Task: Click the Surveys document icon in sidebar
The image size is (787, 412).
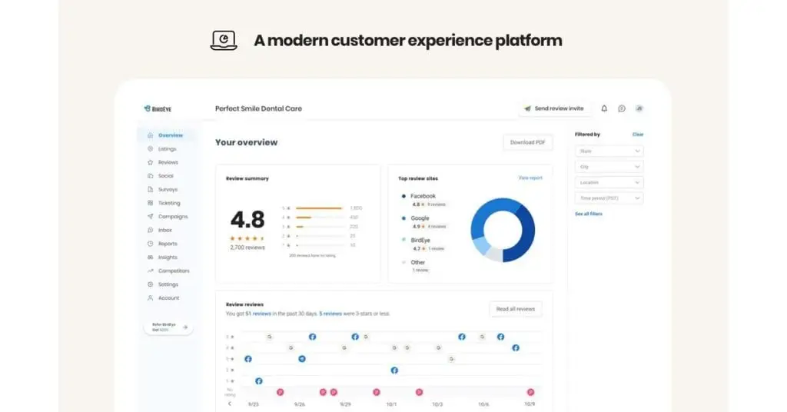Action: [150, 189]
